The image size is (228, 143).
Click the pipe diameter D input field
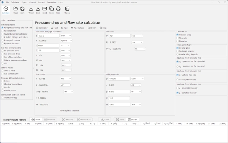pyautogui.click(x=49, y=50)
